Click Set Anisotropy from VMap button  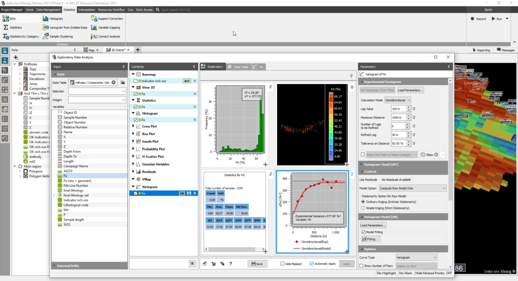point(377,90)
